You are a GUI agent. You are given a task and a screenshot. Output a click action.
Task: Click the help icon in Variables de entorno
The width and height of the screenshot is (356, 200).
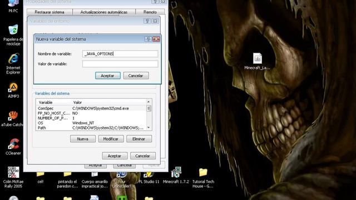(147, 21)
